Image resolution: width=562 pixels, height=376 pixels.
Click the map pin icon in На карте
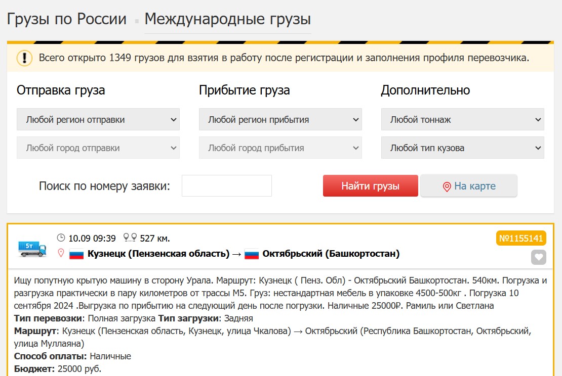[x=447, y=187]
